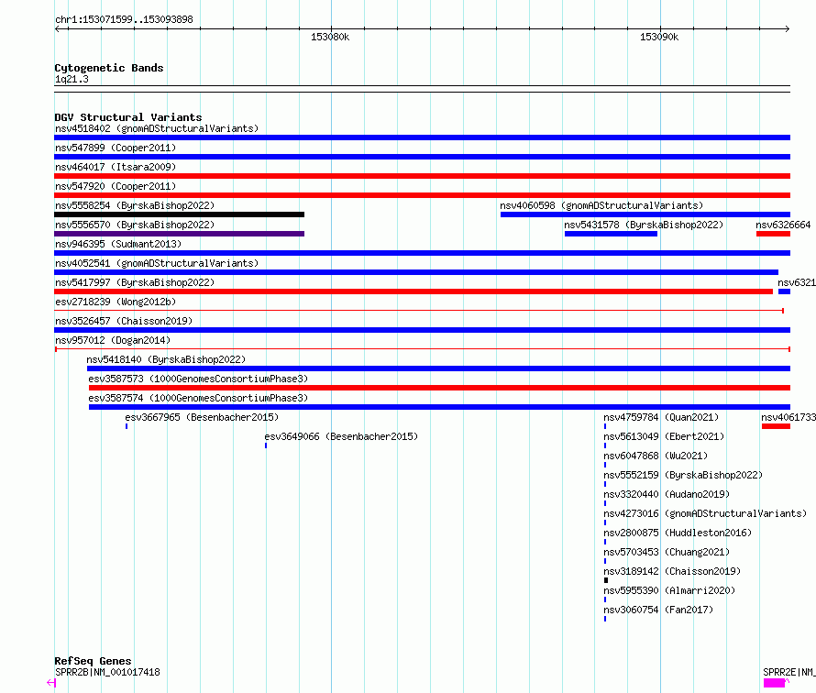Click the small blue nsv6321 variant bar
The width and height of the screenshot is (816, 693).
(784, 291)
